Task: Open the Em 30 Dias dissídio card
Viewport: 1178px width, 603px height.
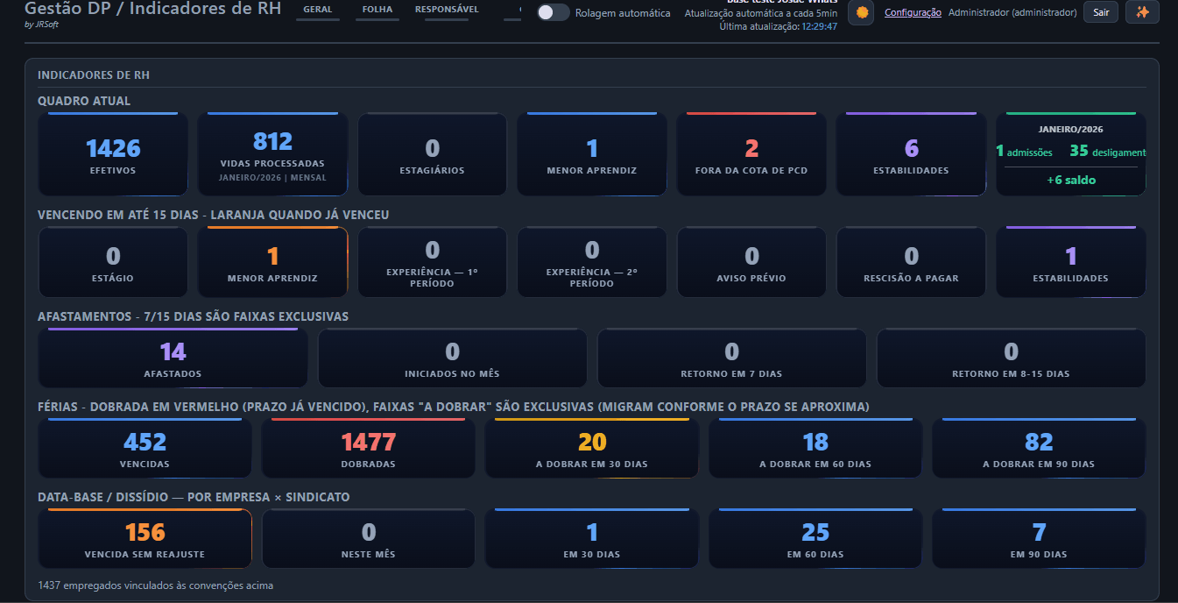Action: (591, 538)
